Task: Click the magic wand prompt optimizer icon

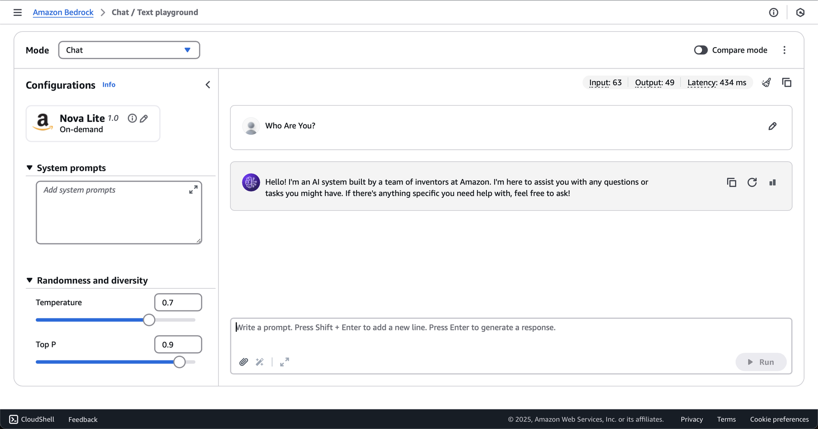Action: click(260, 362)
